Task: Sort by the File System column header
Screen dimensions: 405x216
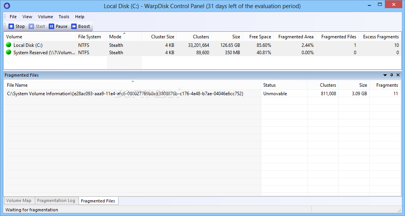Action: pyautogui.click(x=91, y=37)
